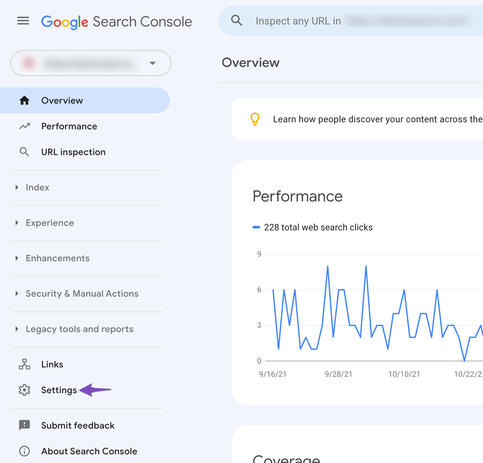Select the URL inspection magnifier icon
The image size is (483, 463).
coord(24,152)
